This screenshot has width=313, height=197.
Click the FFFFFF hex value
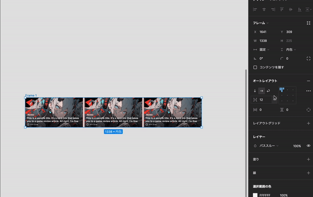[265, 195]
